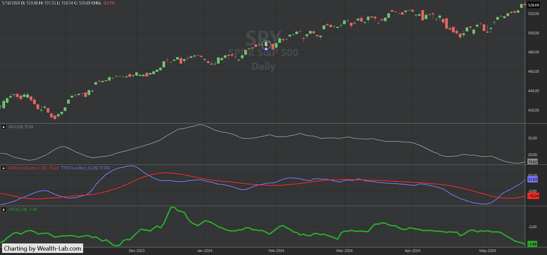This screenshot has width=547, height=255.
Task: Click the -1.49 VPCI value tag
Action: 532,244
